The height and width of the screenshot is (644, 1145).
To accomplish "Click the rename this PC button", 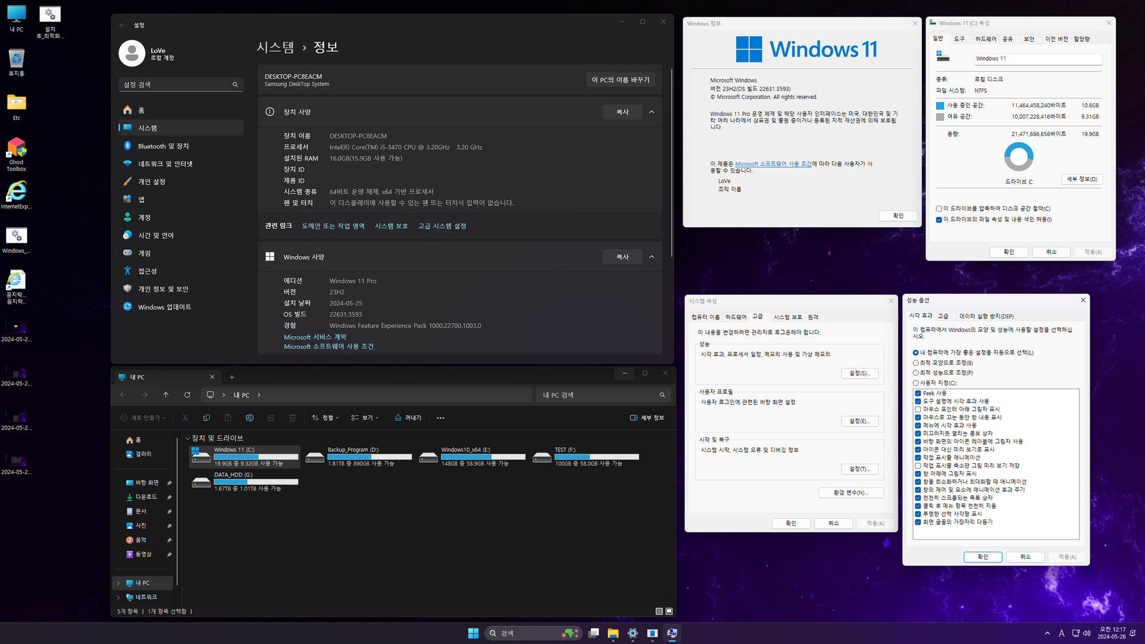I will tap(620, 80).
